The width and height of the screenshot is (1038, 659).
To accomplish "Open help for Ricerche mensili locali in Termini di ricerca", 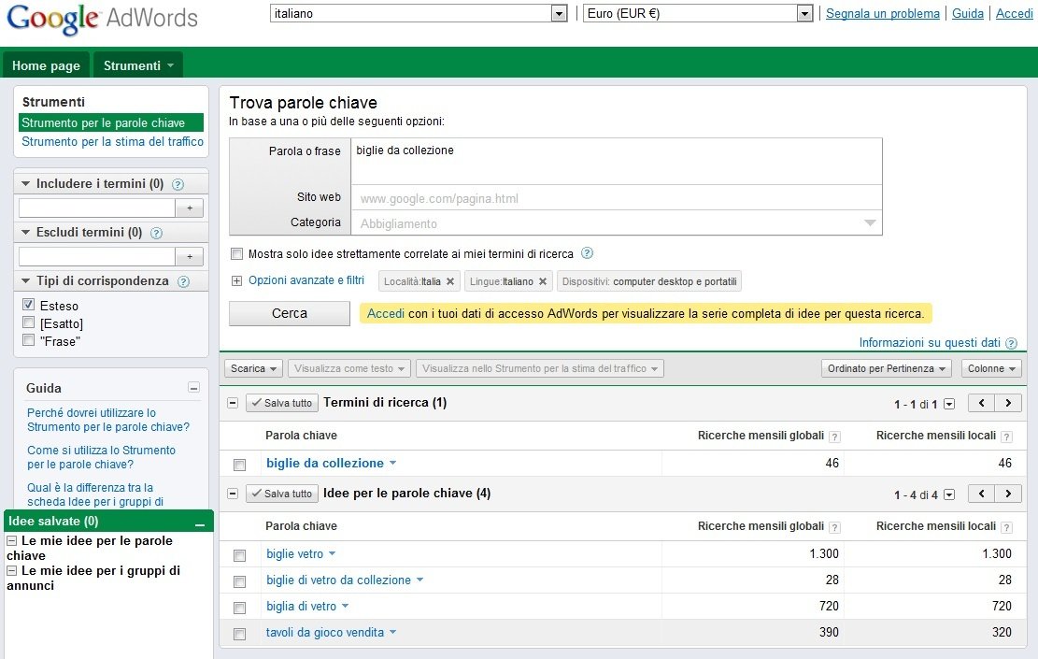I will 1006,437.
